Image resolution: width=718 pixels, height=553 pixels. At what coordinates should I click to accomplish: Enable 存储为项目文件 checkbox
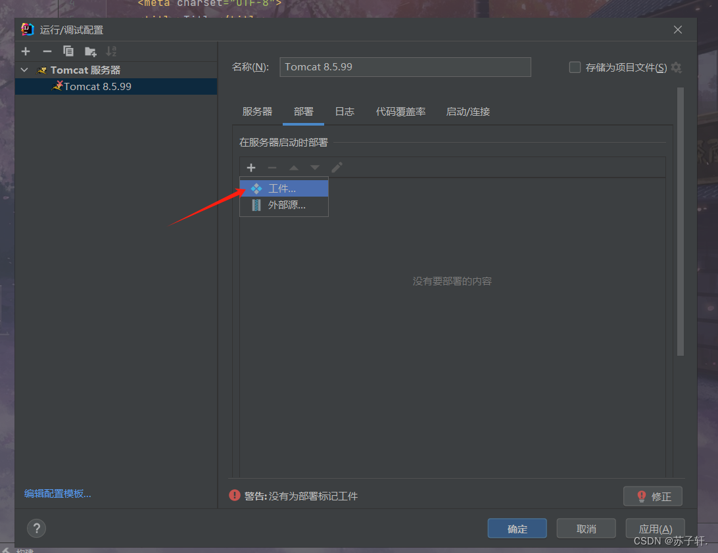[575, 67]
